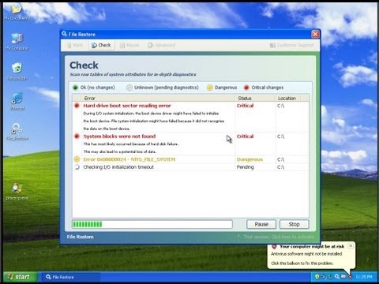This screenshot has height=284, width=379.
Task: Click File Restore title bar magnifier icon
Action: click(x=64, y=34)
